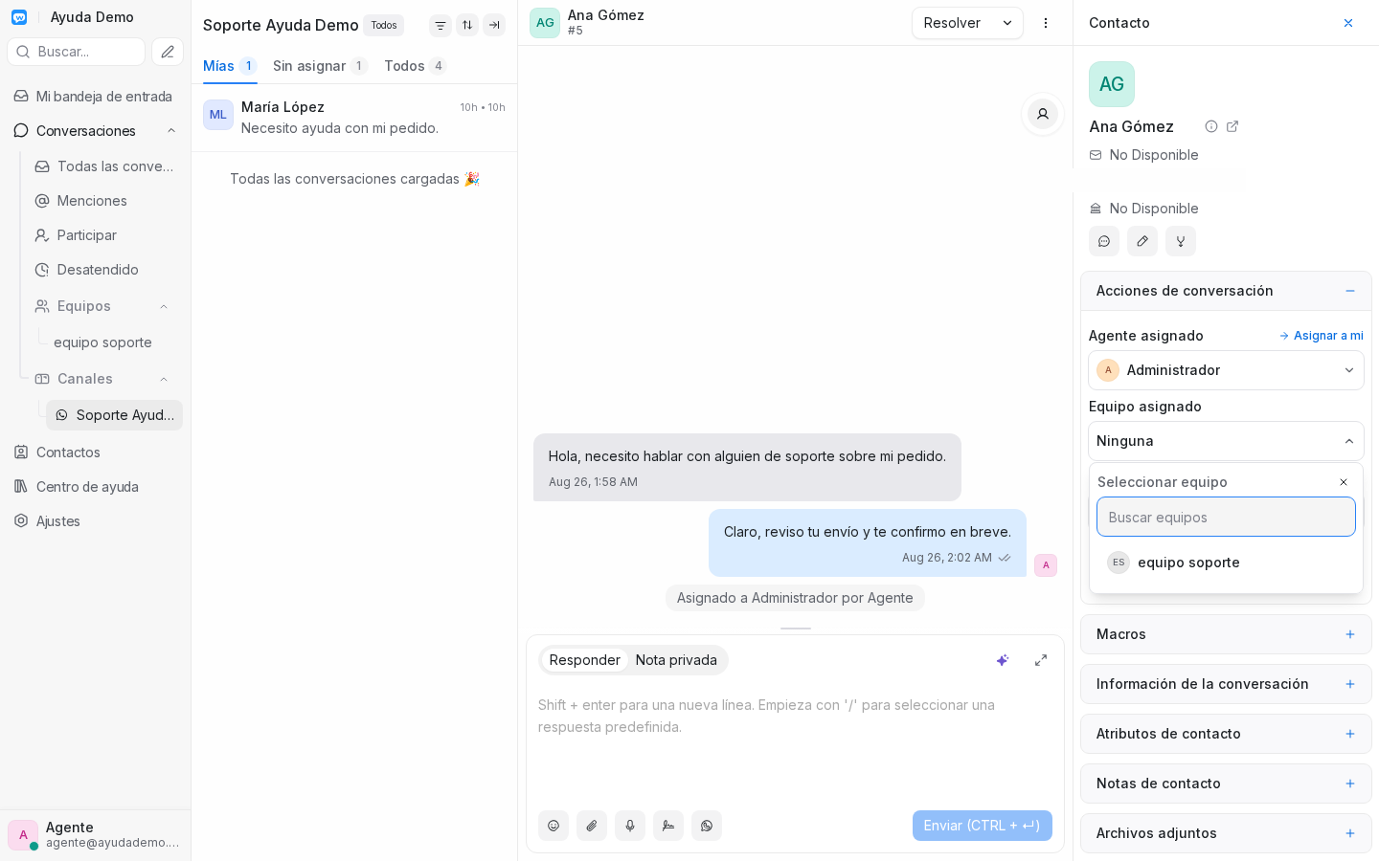Click the sort conversations icon
1379x861 pixels.
point(467,25)
